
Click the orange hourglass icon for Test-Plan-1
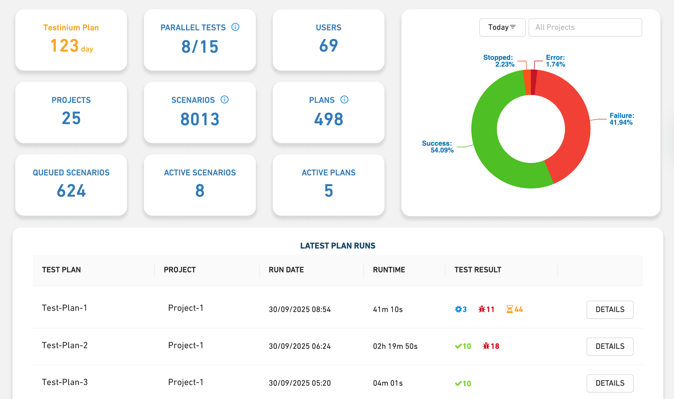510,309
